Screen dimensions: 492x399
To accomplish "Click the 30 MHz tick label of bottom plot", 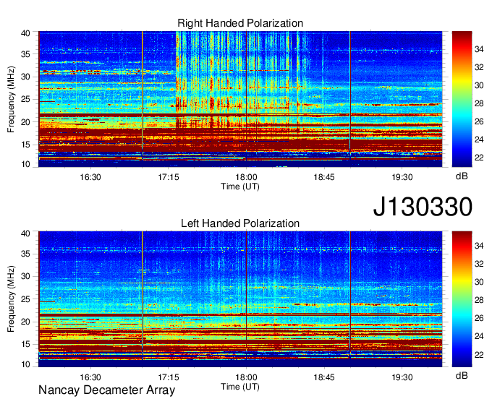I will point(25,276).
